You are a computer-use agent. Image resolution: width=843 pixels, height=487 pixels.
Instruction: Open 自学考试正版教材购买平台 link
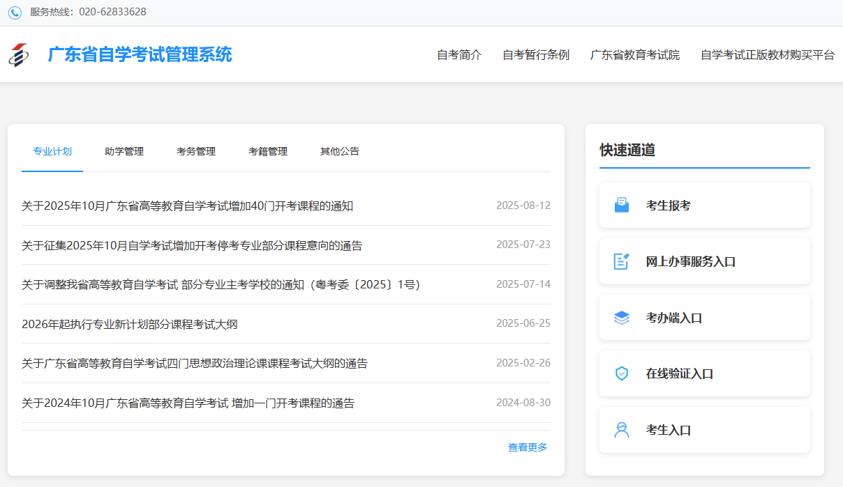click(x=768, y=55)
